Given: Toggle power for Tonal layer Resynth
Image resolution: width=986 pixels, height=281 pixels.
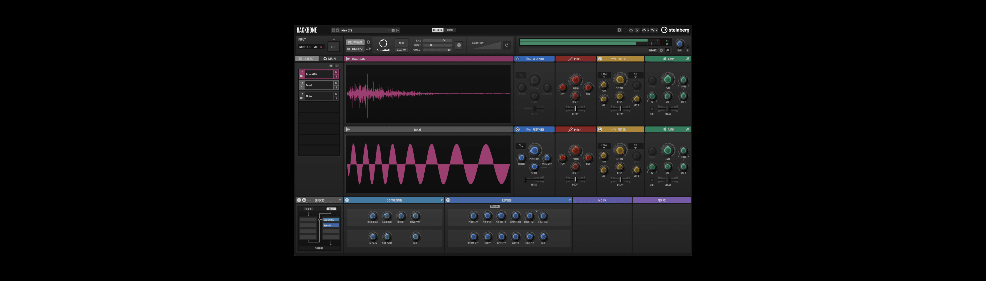Looking at the screenshot, I should tap(517, 130).
